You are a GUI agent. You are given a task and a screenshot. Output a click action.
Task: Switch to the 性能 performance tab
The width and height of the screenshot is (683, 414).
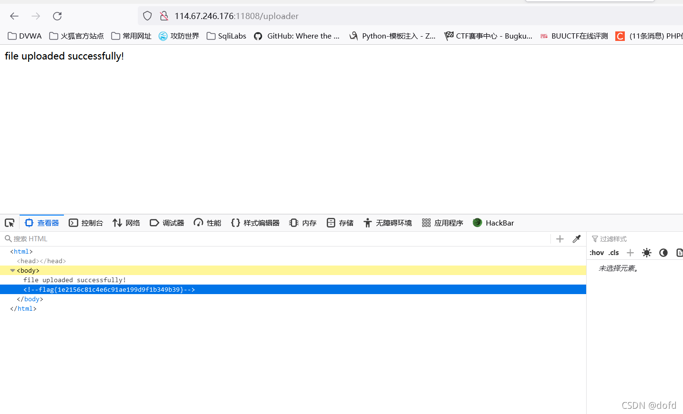tap(207, 223)
